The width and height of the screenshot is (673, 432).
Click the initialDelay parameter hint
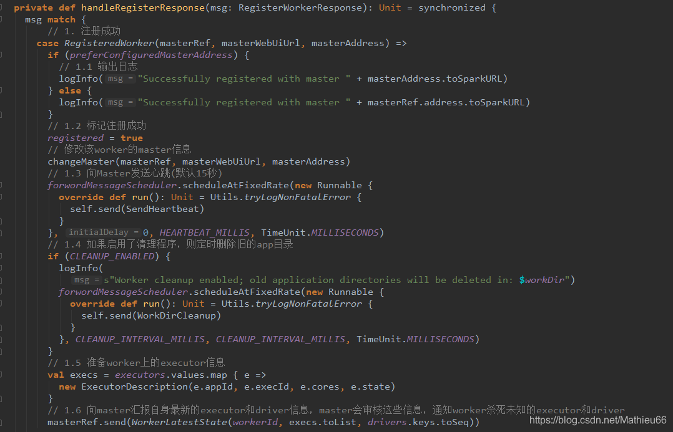pyautogui.click(x=104, y=233)
